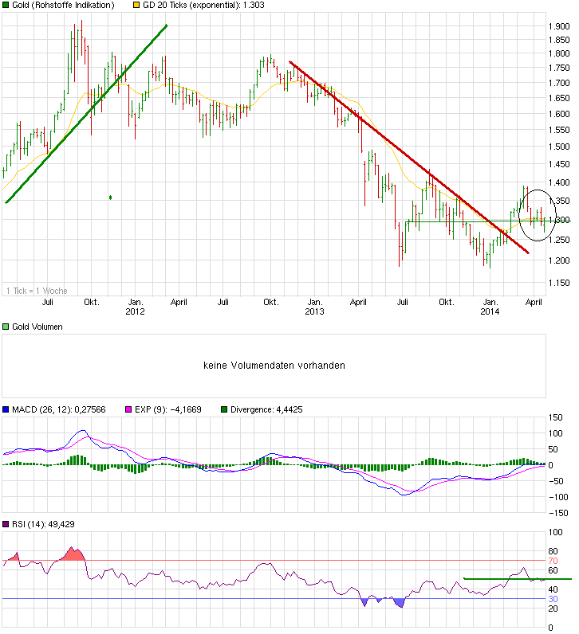
Task: Click the 1.150 price axis label
Action: pos(559,283)
